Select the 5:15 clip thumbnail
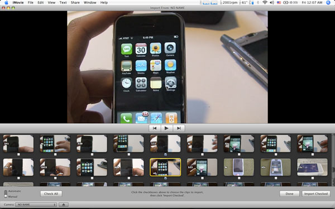Screen dimensions: 335x209 click(x=165, y=144)
